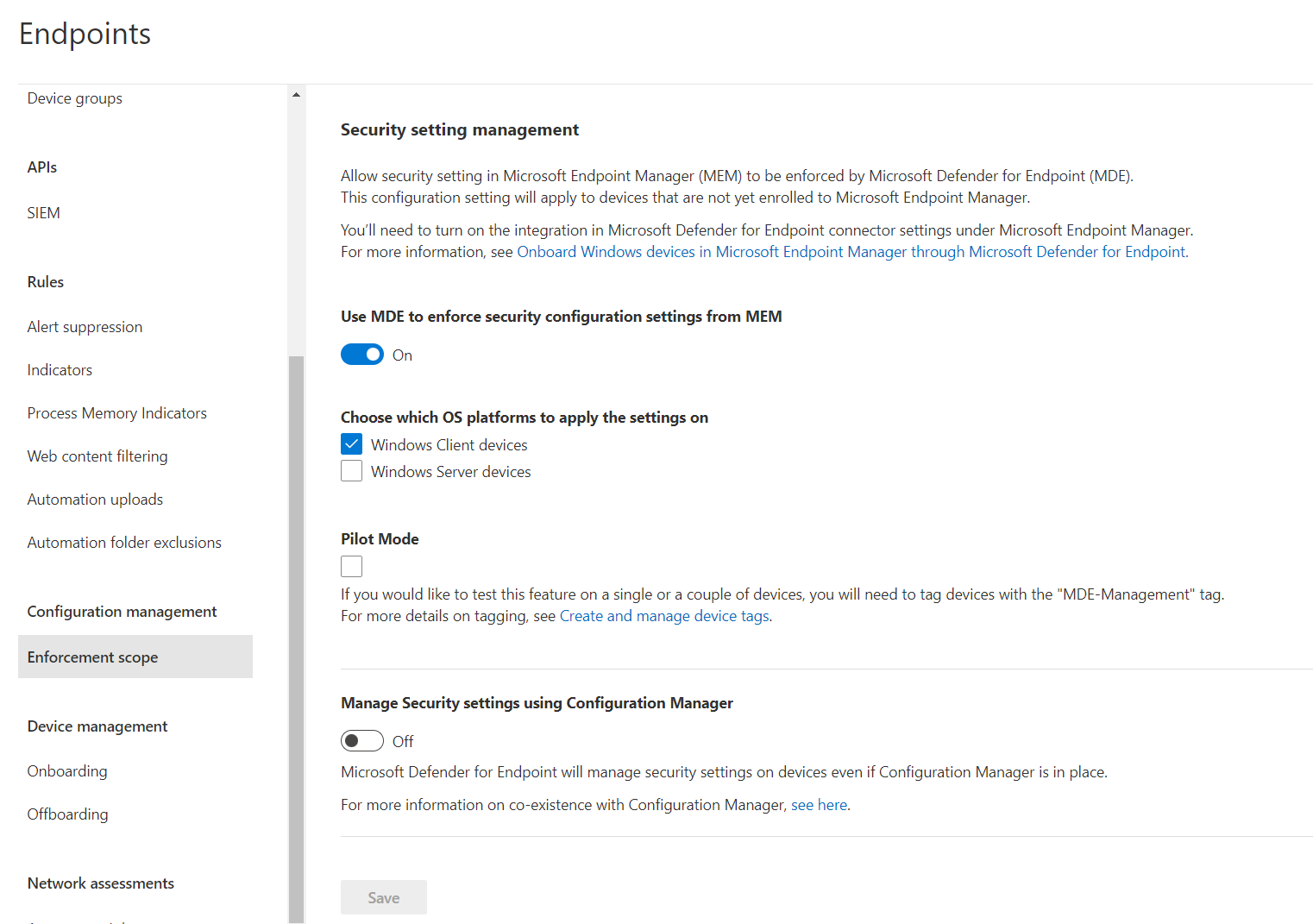Open the see here link about Configuration Manager co-existence
1313x924 pixels.
click(x=818, y=804)
